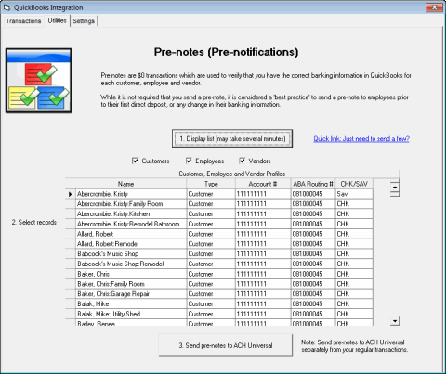Toggle the Employees checkbox

pos(189,161)
